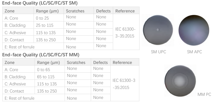The image size is (217, 102).
Task: Click IEC 61300-3-35:2015 reference in SM table
Action: (x=125, y=32)
